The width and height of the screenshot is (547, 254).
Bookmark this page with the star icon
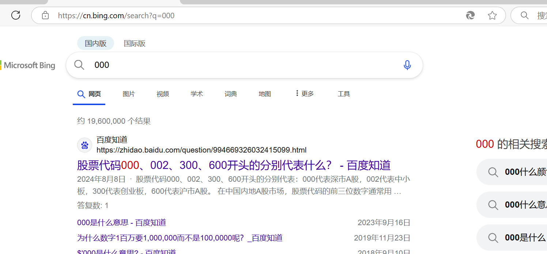(x=493, y=15)
